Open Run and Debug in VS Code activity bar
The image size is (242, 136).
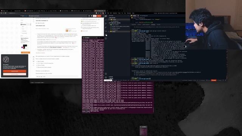(x=106, y=27)
